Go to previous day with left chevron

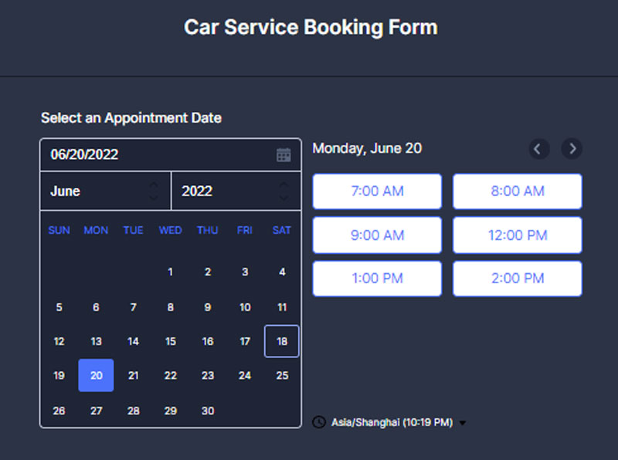pos(538,148)
